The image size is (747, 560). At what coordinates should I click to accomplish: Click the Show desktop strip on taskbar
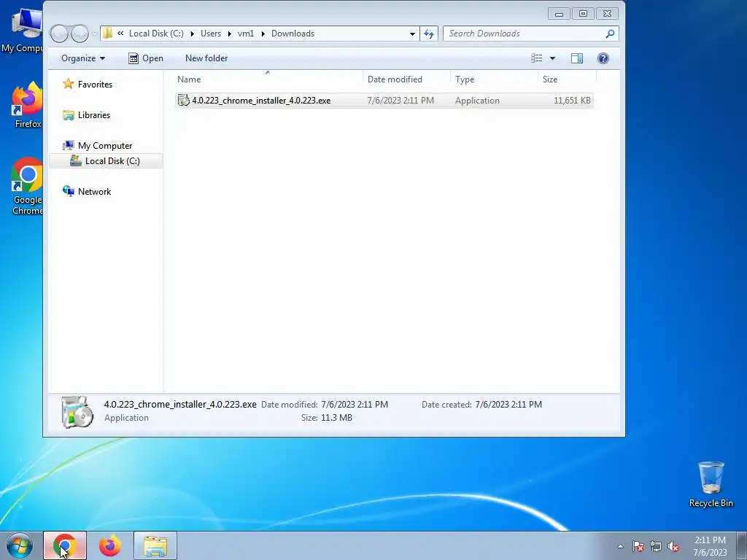click(x=742, y=545)
